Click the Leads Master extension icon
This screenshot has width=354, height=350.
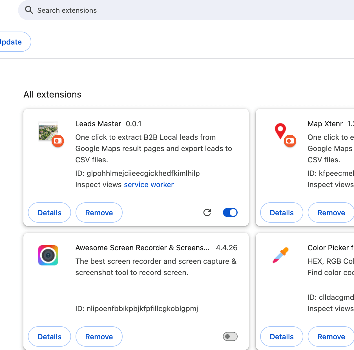[48, 131]
